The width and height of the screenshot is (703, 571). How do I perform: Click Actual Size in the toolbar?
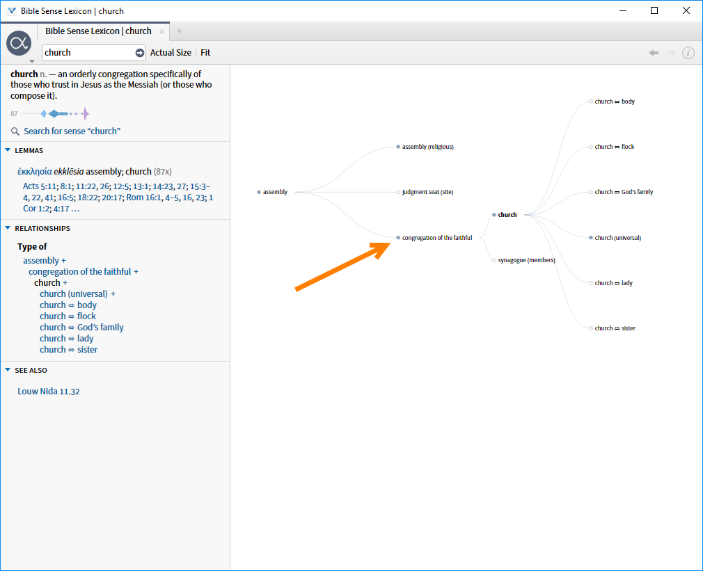(x=171, y=53)
